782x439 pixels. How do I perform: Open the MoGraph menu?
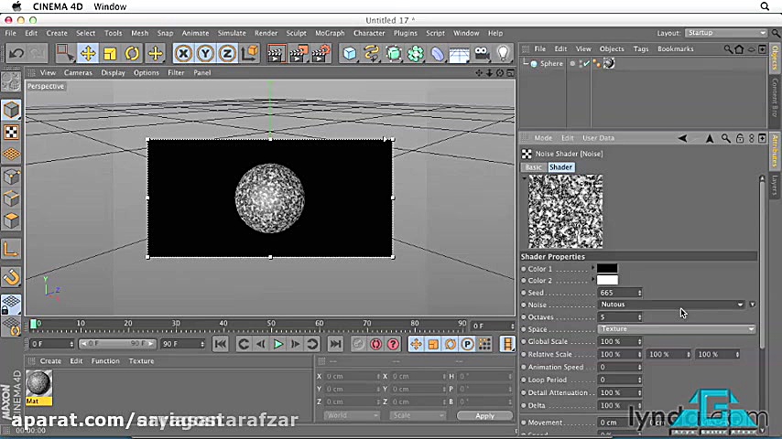pos(329,33)
